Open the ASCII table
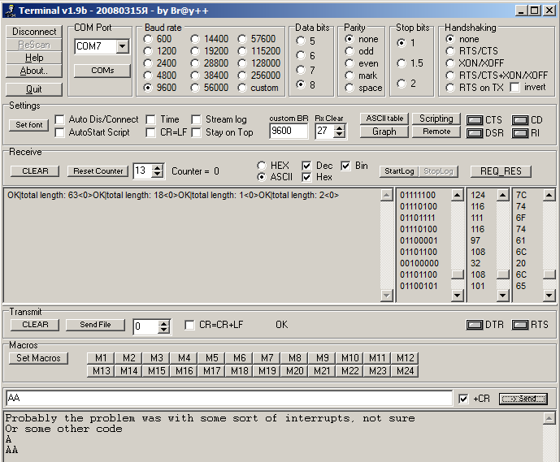This screenshot has height=462, width=560. [384, 119]
